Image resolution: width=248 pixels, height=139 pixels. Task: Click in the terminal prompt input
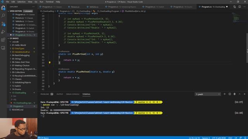click(43, 116)
